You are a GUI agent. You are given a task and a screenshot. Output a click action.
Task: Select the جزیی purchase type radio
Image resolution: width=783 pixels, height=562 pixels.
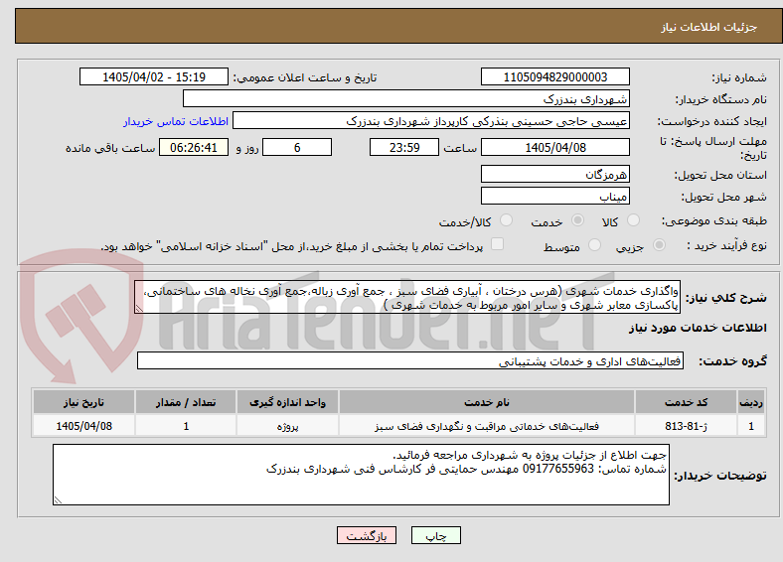(x=659, y=244)
